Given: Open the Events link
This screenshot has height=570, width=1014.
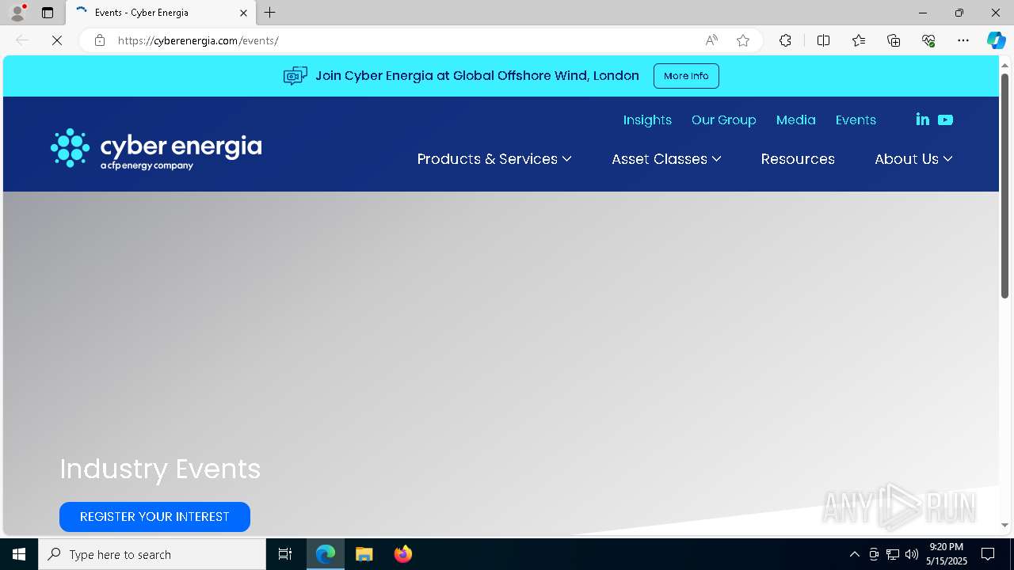Looking at the screenshot, I should [856, 120].
